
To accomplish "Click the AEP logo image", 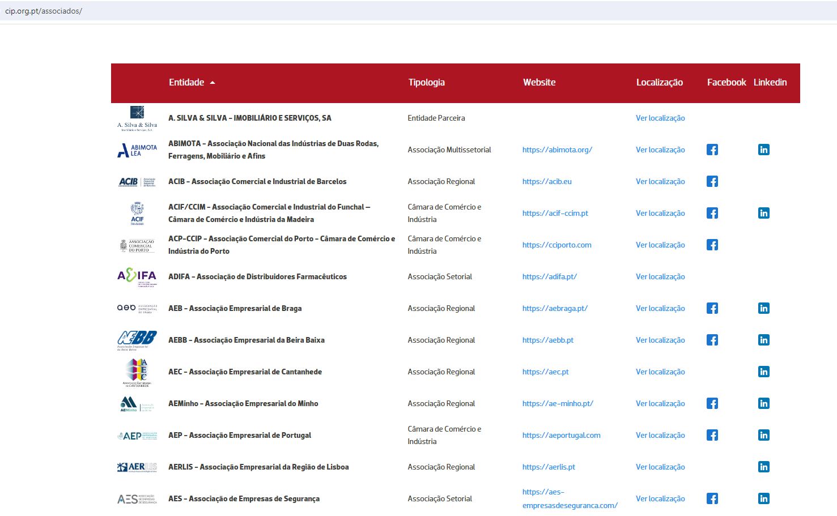I will (137, 436).
